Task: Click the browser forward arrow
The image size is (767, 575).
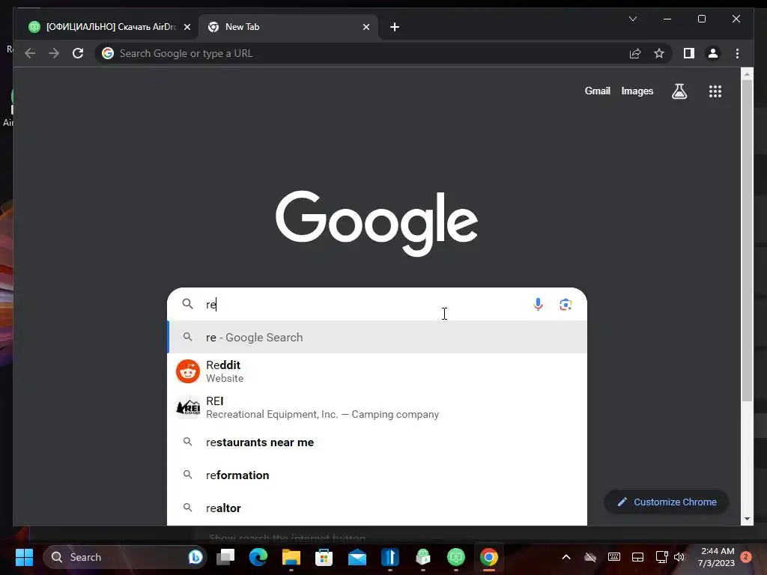Action: 54,53
